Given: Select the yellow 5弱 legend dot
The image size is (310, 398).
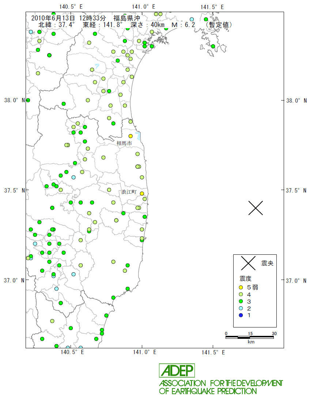Looking at the screenshot, I should (241, 287).
